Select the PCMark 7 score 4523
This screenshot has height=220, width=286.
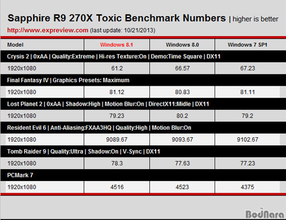tap(182, 187)
